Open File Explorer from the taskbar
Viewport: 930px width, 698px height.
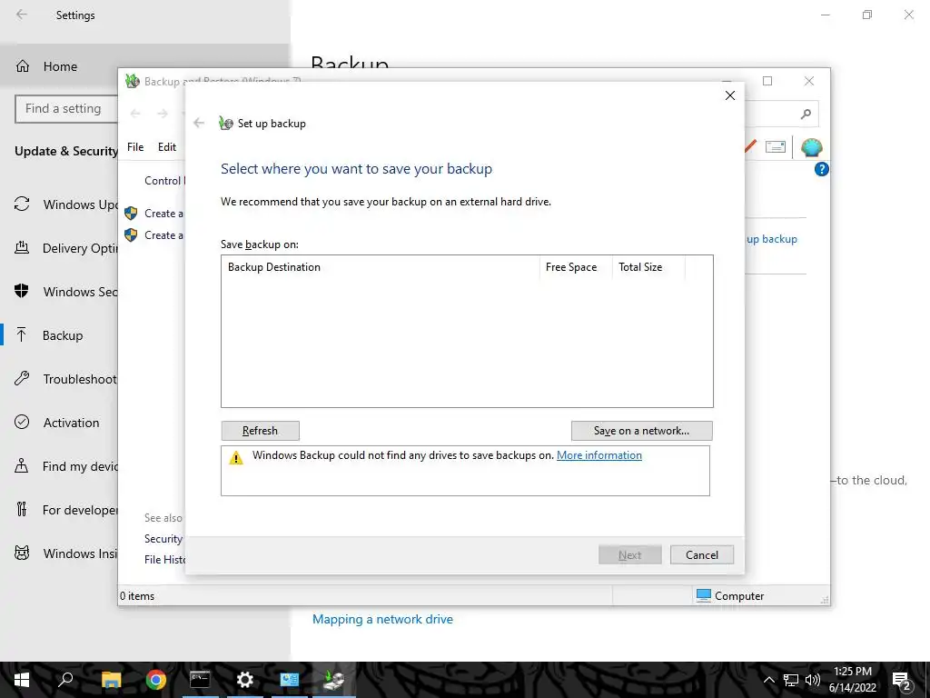click(111, 680)
